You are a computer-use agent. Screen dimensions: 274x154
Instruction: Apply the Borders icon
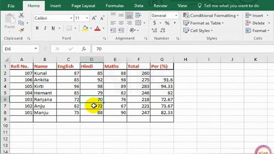click(69, 28)
